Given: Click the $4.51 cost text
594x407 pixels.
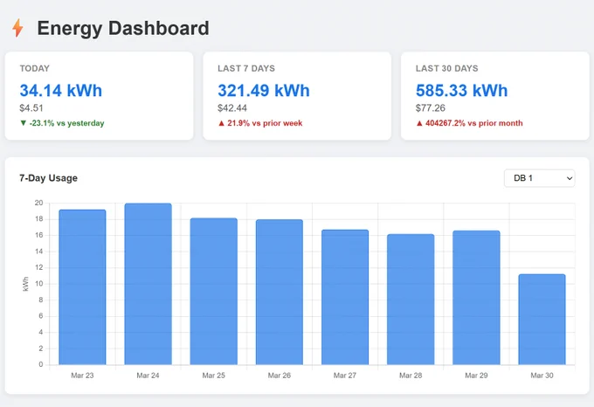Looking at the screenshot, I should coord(31,108).
